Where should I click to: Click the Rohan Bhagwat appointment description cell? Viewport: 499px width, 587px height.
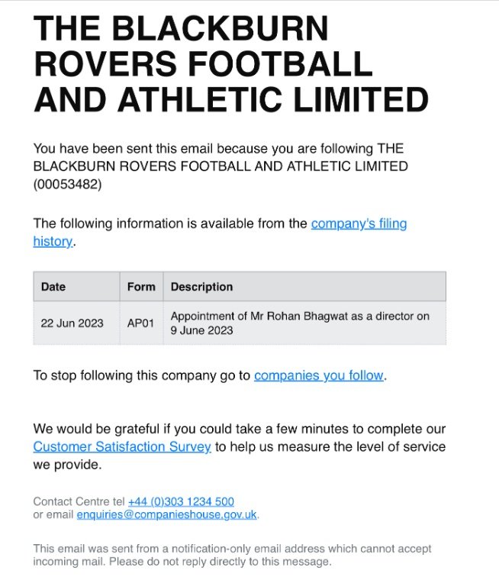pos(304,323)
